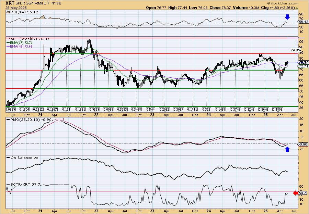Click the 0.1711 value box
Screen dimensions: 309x214
point(192,109)
